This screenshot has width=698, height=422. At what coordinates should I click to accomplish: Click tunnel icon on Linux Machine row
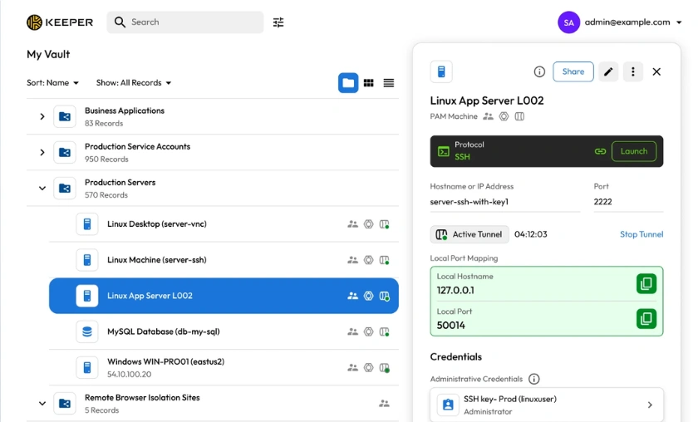pyautogui.click(x=384, y=260)
